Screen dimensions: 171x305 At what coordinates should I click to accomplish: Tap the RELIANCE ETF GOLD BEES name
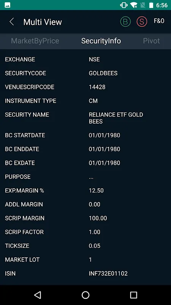pyautogui.click(x=116, y=118)
